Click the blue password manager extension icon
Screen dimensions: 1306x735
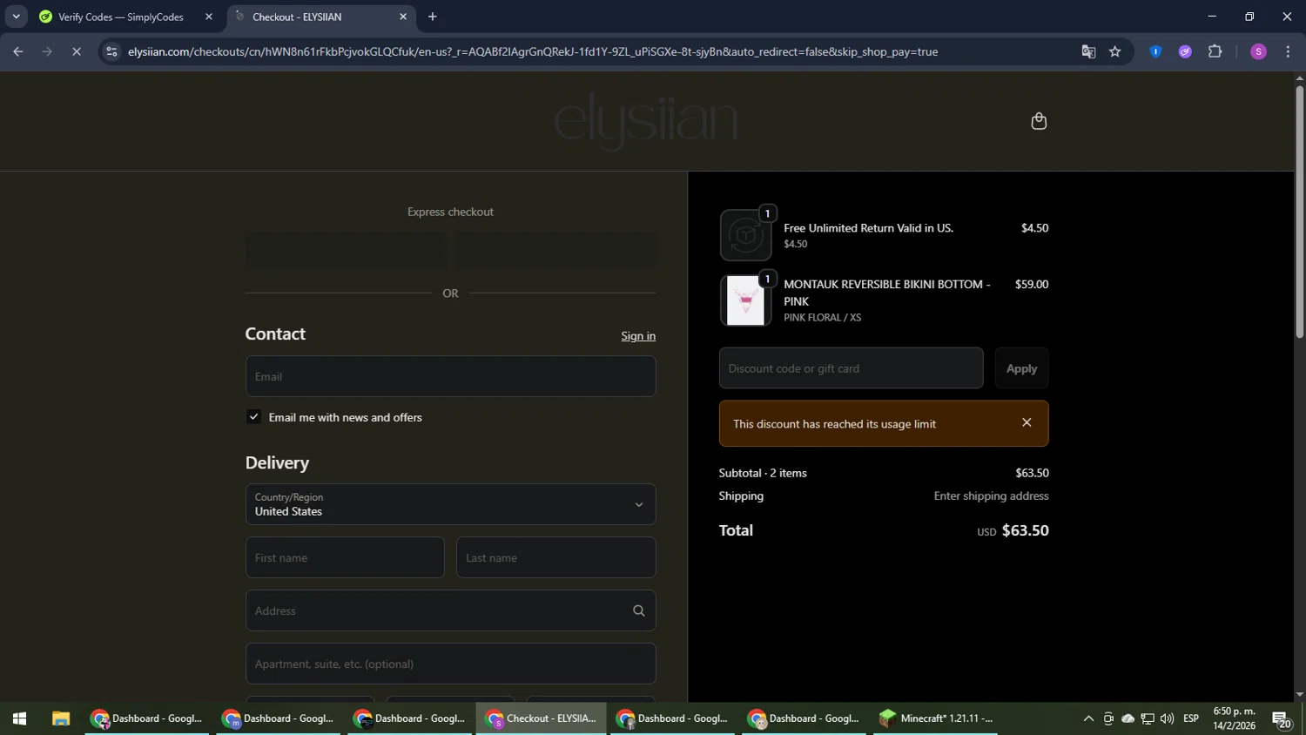point(1155,51)
